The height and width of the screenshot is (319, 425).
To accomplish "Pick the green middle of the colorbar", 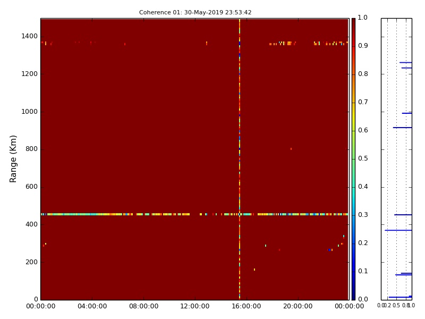I will click(x=353, y=159).
